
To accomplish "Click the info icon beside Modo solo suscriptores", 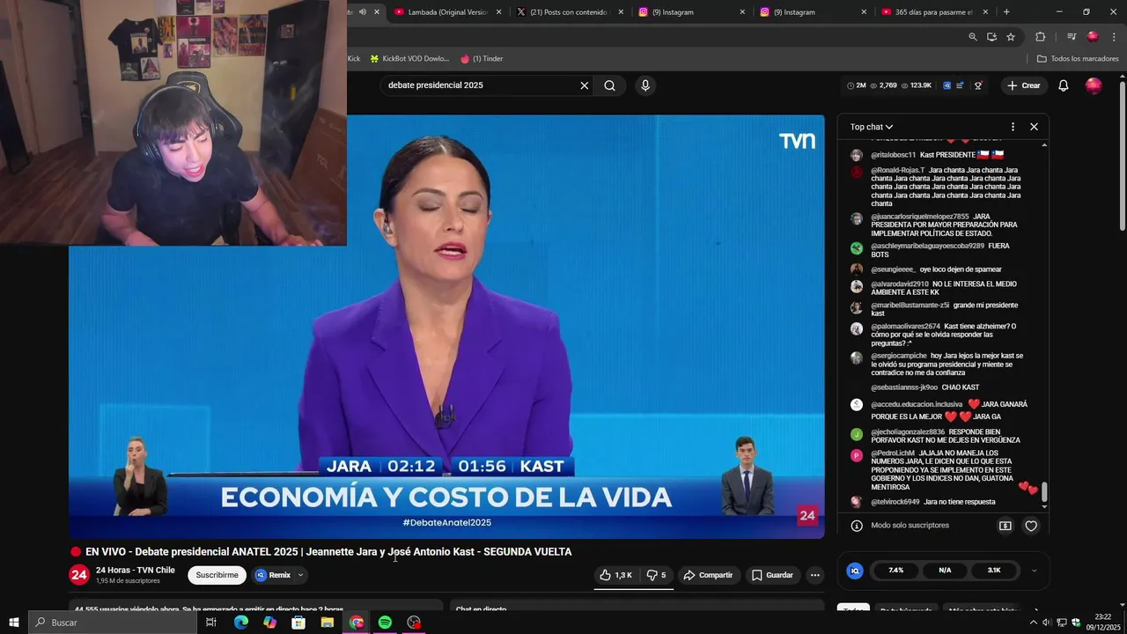I will [856, 526].
